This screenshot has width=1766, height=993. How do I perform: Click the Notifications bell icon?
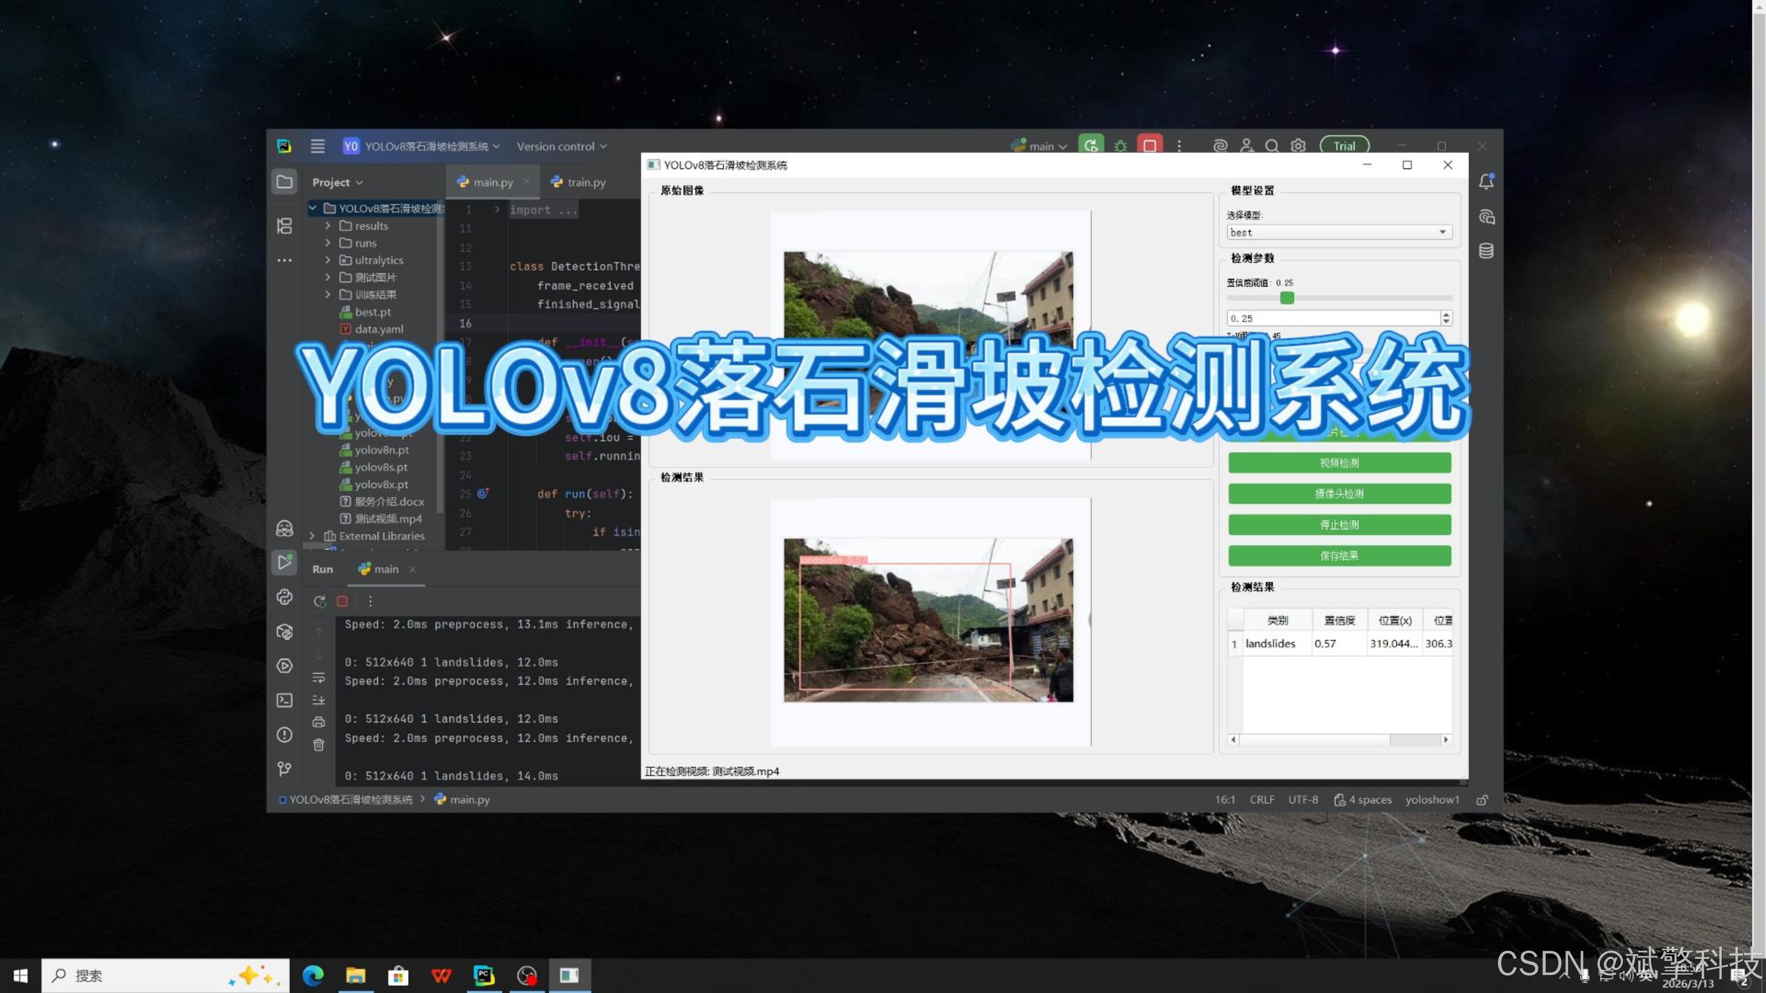click(x=1485, y=182)
